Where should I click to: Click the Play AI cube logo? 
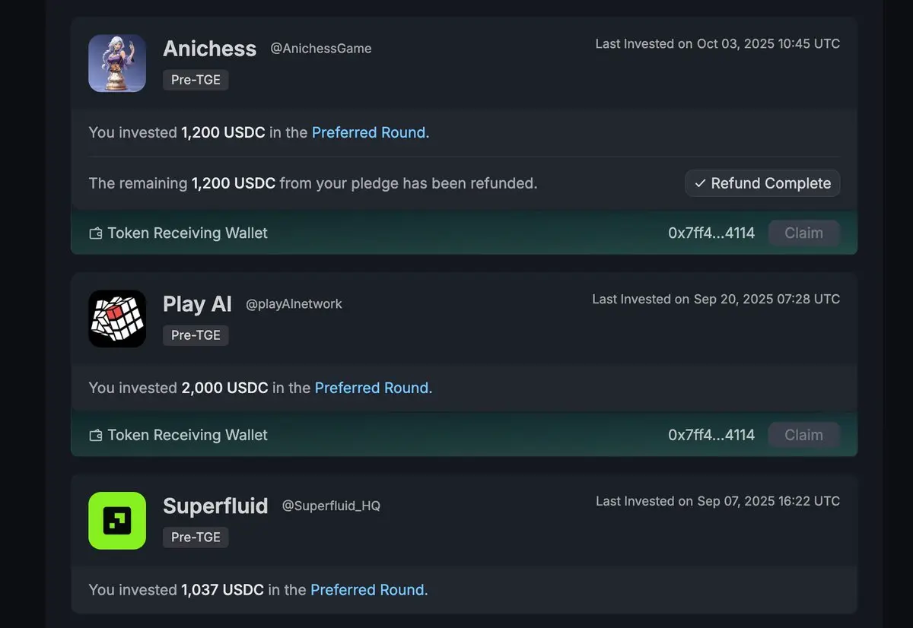tap(117, 319)
